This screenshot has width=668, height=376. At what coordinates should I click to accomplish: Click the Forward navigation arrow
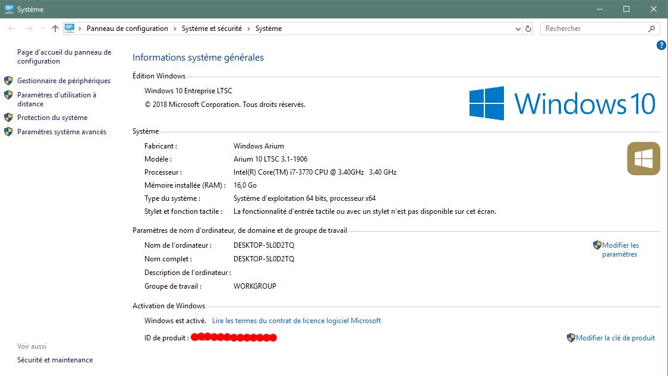pos(29,29)
